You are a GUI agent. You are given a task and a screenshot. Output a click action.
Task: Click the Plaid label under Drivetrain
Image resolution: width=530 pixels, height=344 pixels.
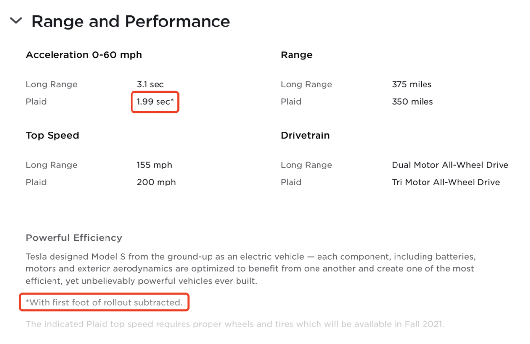[x=291, y=182]
